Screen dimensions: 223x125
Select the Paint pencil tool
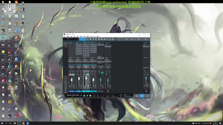[93, 39]
